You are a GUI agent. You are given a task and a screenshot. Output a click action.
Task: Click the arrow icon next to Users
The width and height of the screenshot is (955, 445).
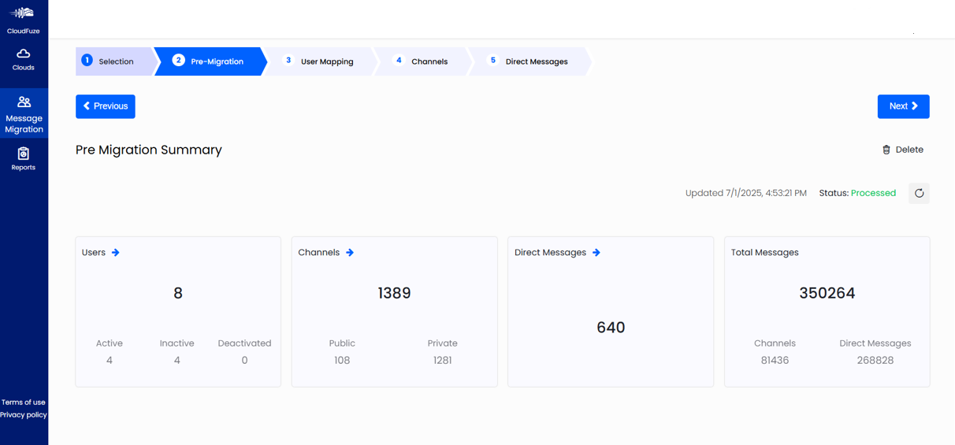click(116, 253)
